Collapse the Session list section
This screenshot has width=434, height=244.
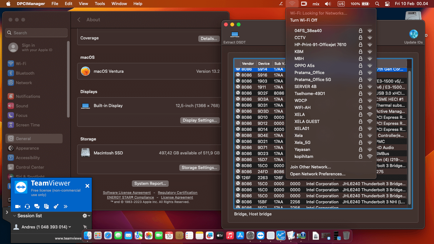pyautogui.click(x=15, y=216)
